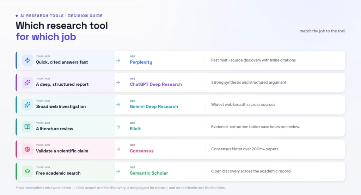Open the Gemini Deep Research tool name

click(154, 106)
